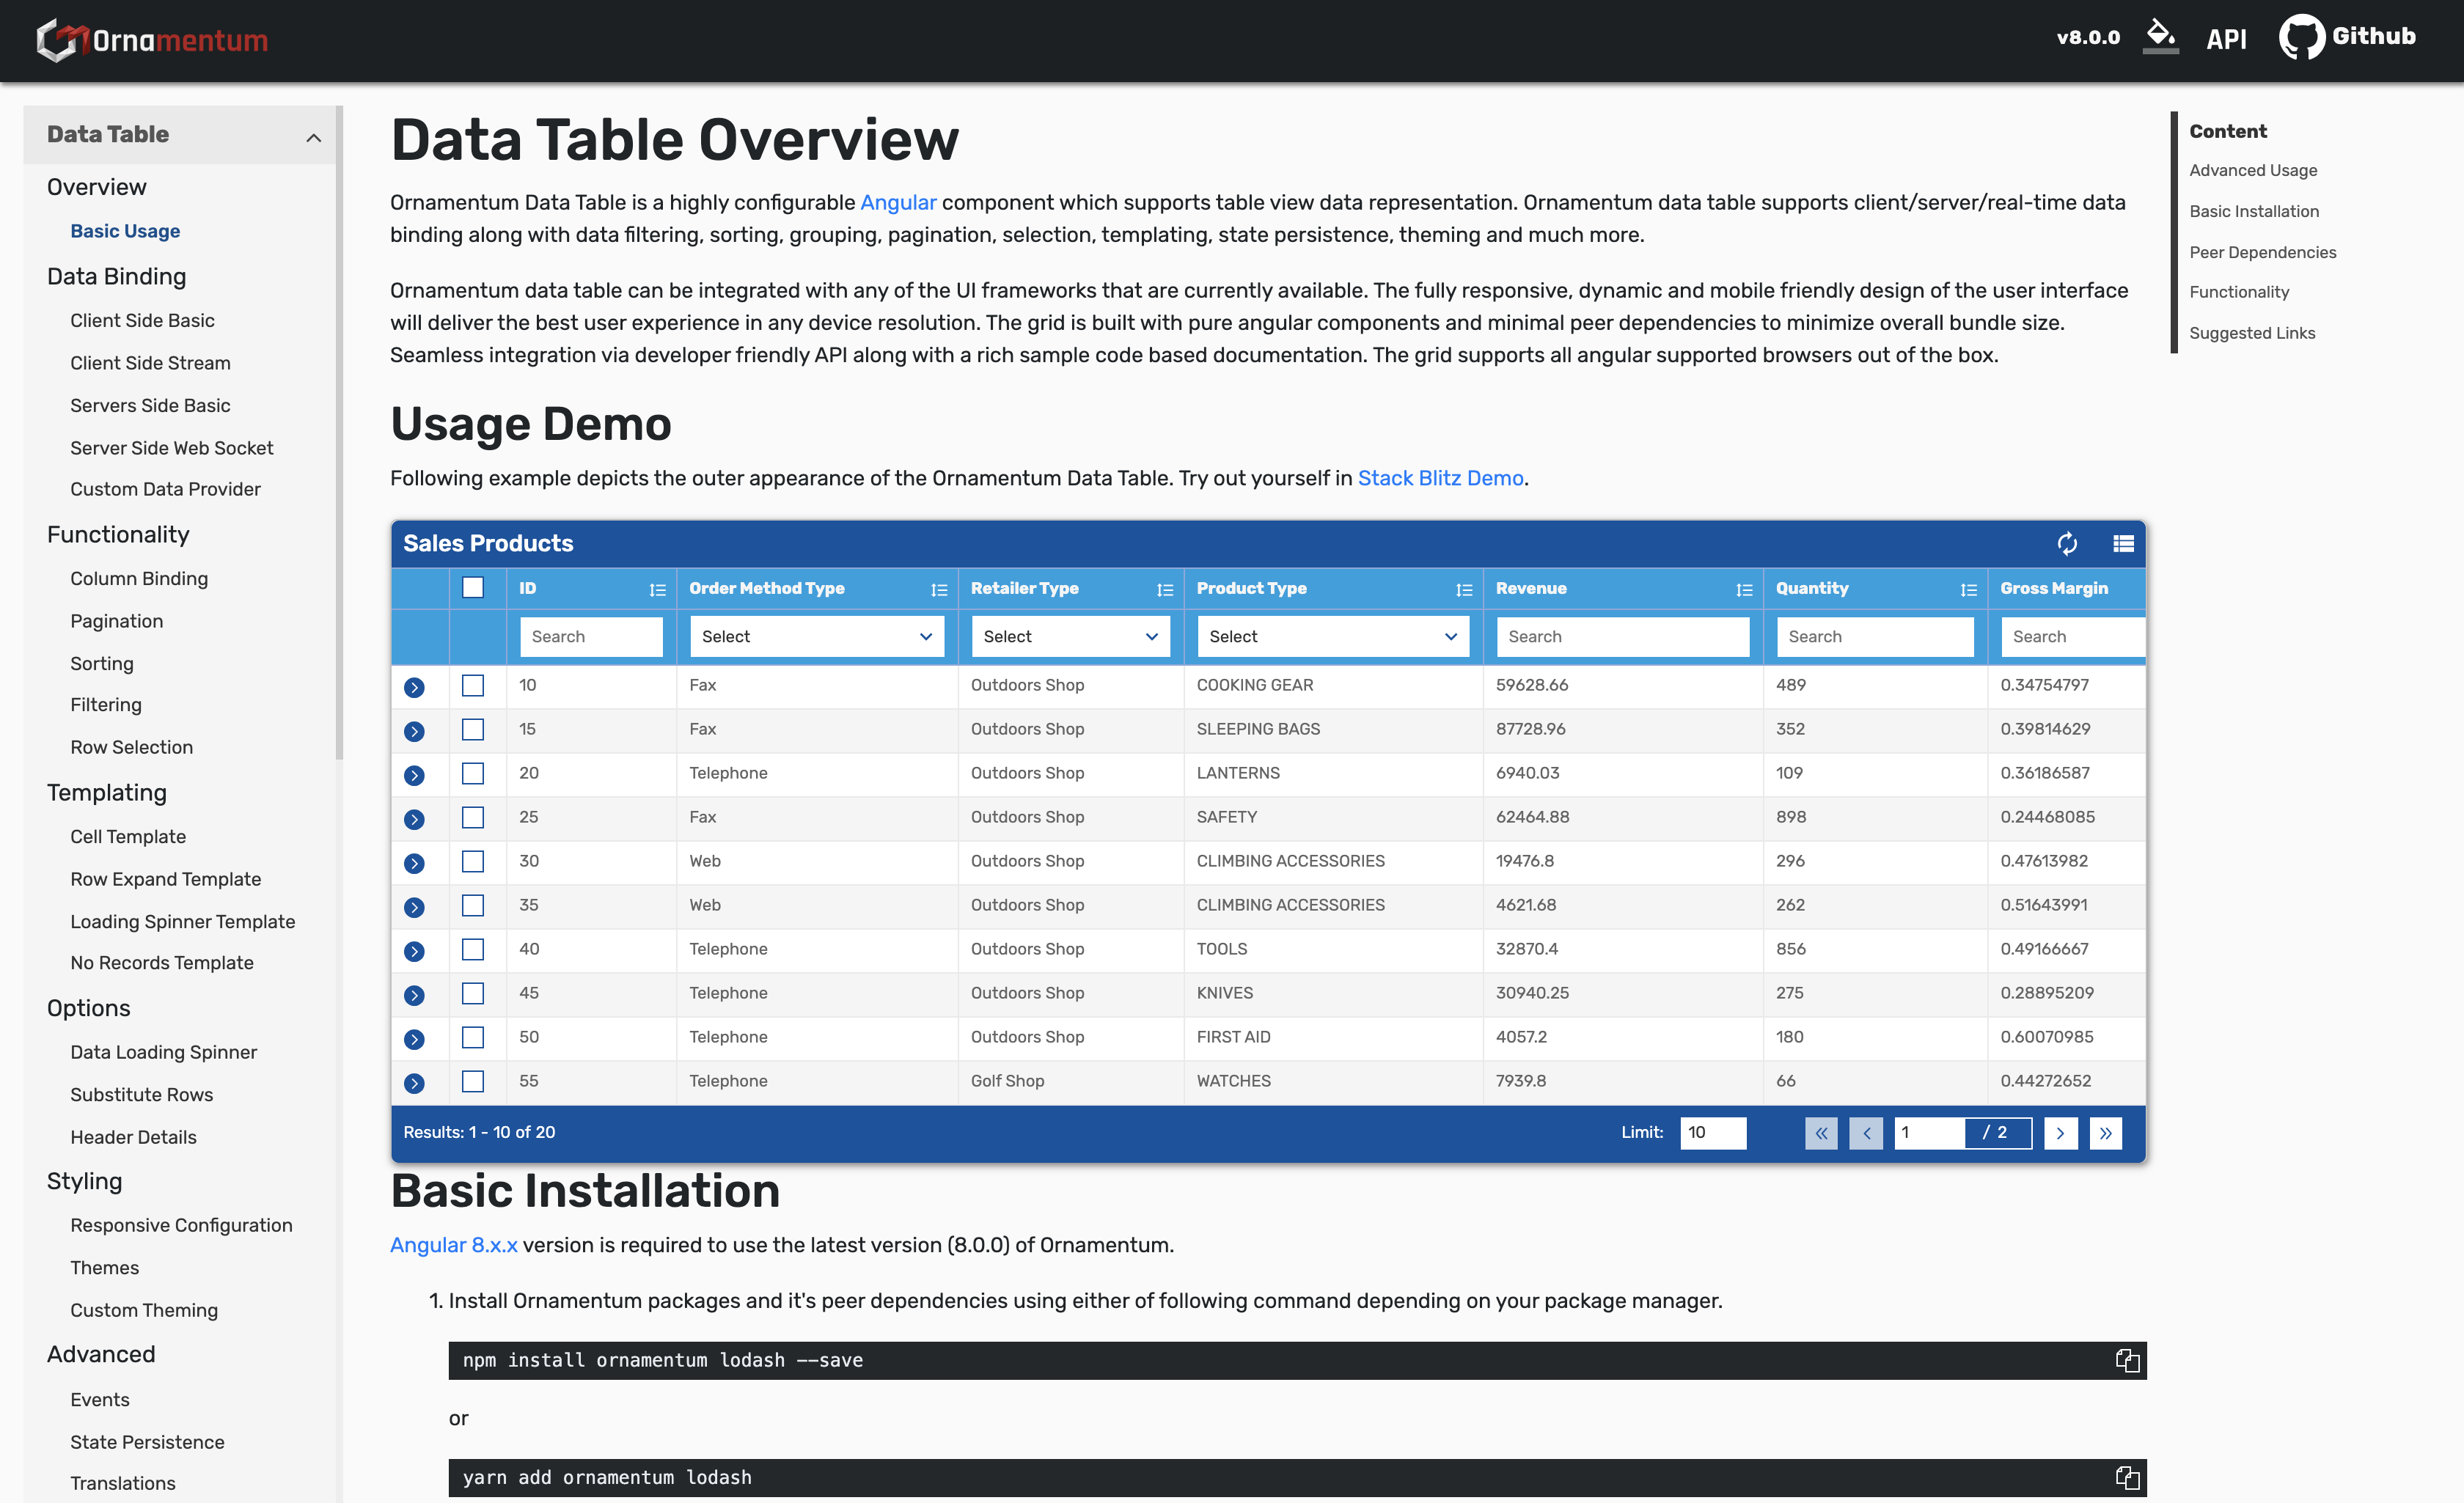The height and width of the screenshot is (1503, 2464).
Task: Go to first page of results
Action: coord(1821,1133)
